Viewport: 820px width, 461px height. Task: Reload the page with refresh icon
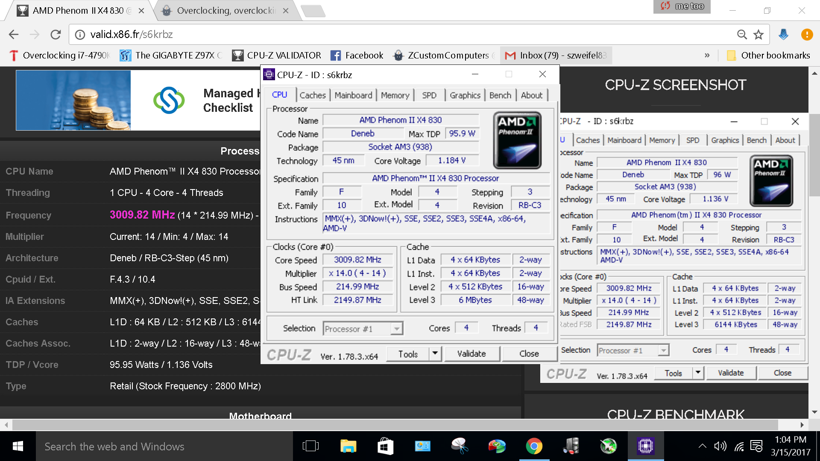(x=56, y=35)
